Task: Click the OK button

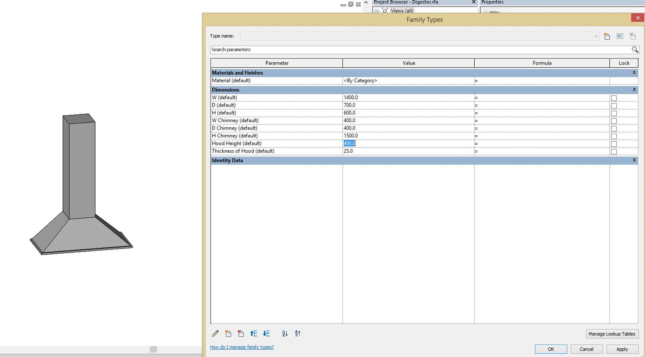Action: click(551, 349)
